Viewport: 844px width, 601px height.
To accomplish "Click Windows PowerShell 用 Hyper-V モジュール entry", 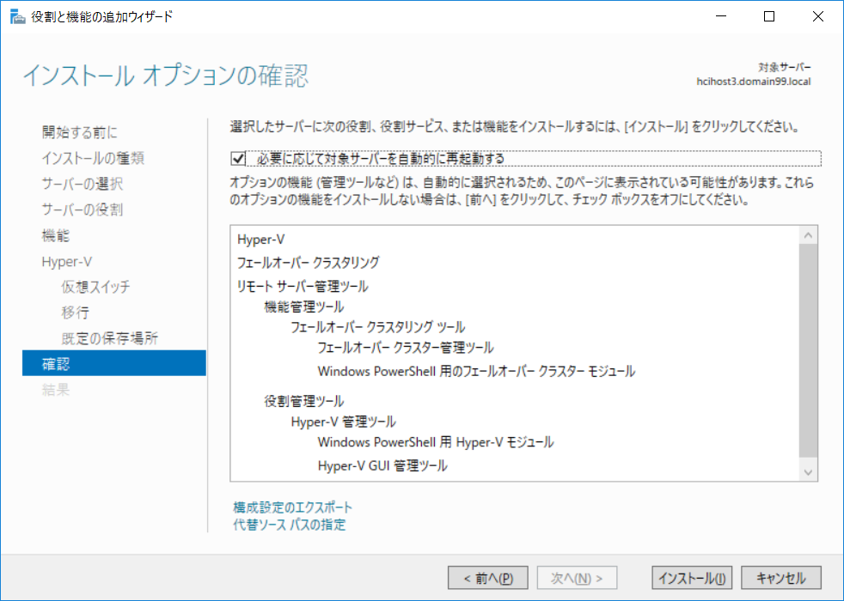I will pyautogui.click(x=436, y=442).
